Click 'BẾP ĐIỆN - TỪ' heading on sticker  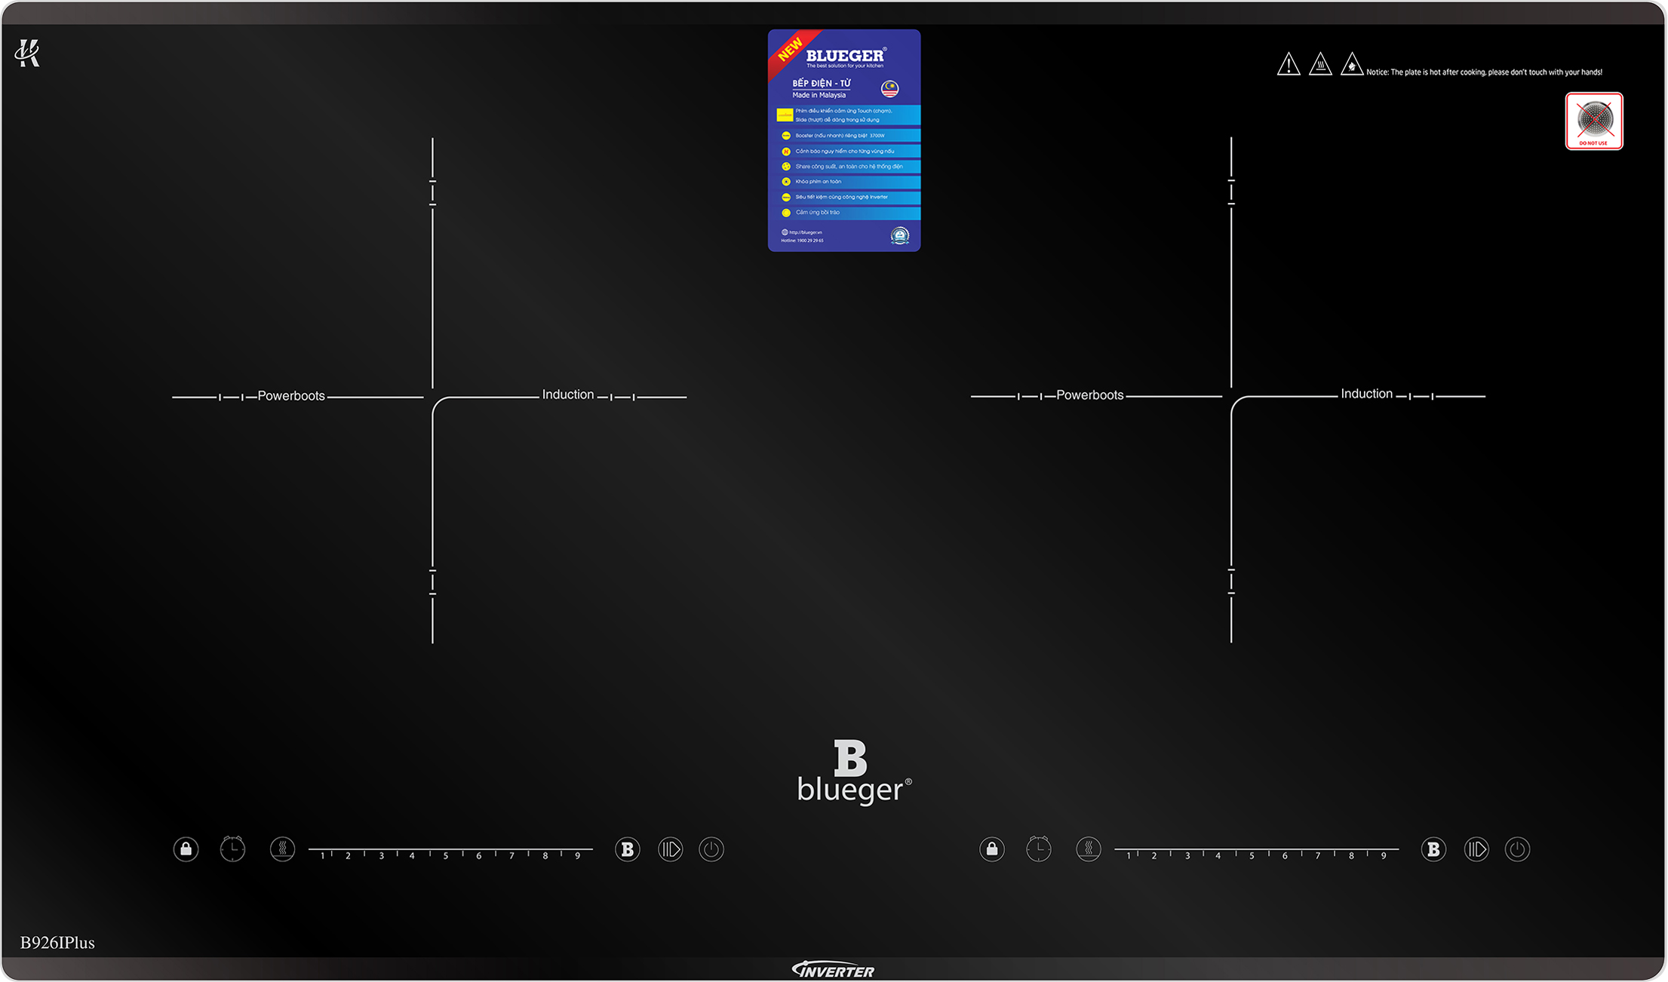pyautogui.click(x=822, y=83)
